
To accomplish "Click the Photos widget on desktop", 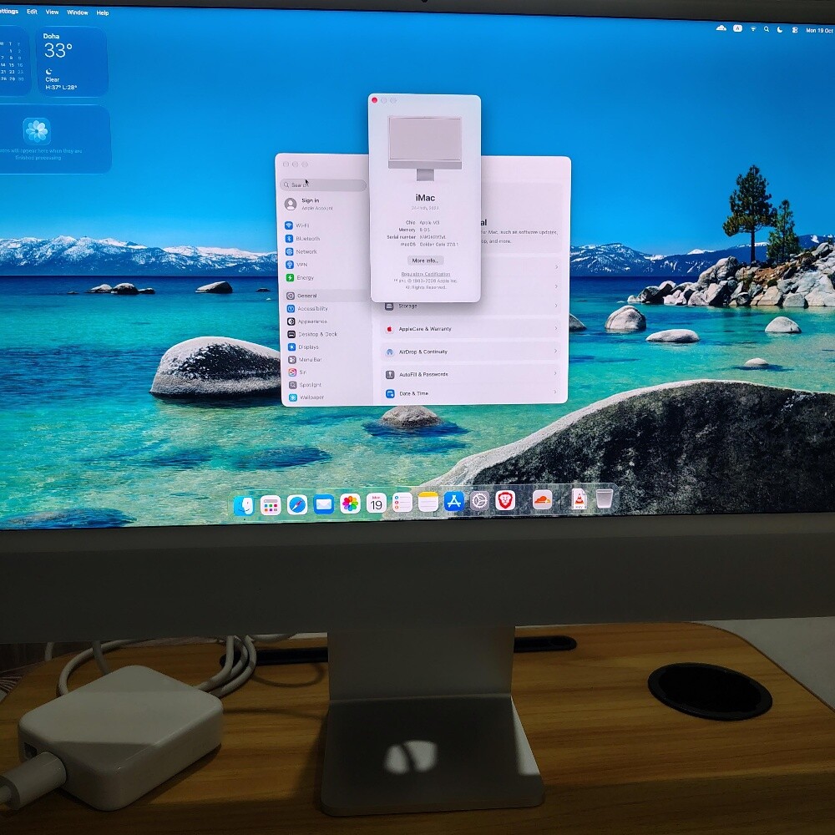I will pyautogui.click(x=55, y=139).
